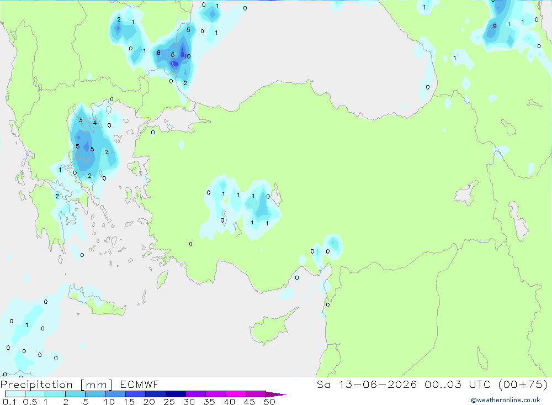Click the map value 4 over Greece
Viewport: 552px width, 405px height.
pyautogui.click(x=95, y=123)
